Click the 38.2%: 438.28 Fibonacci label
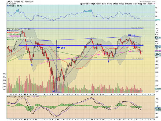The width and height of the screenshot is (161, 121). (x=138, y=58)
